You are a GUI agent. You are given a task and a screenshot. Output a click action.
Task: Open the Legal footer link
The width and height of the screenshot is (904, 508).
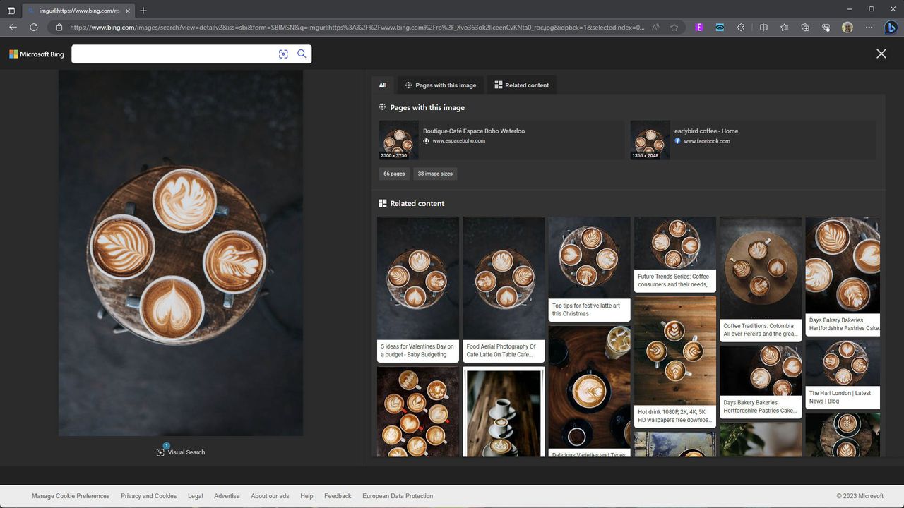tap(196, 496)
